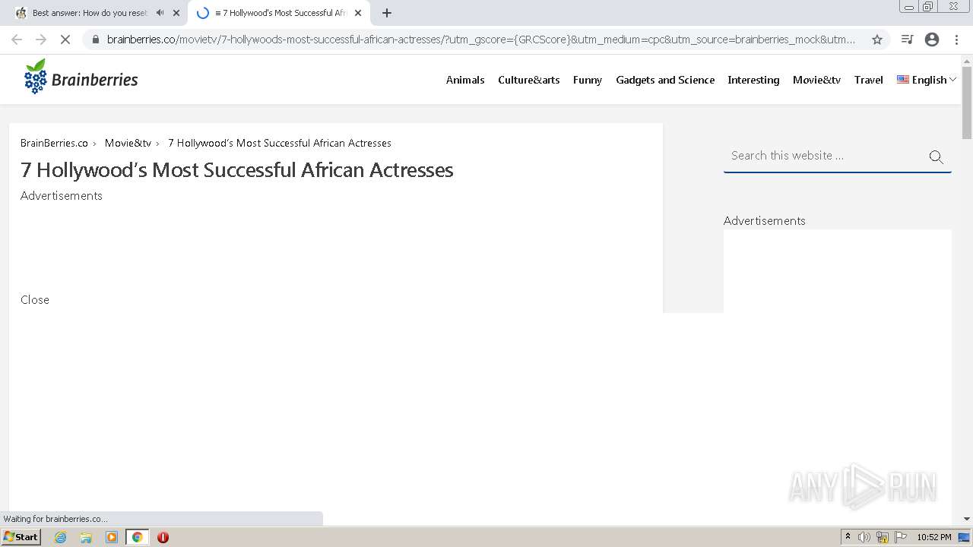The width and height of the screenshot is (973, 547).
Task: Mute the audio icon on first tab
Action: (x=160, y=13)
